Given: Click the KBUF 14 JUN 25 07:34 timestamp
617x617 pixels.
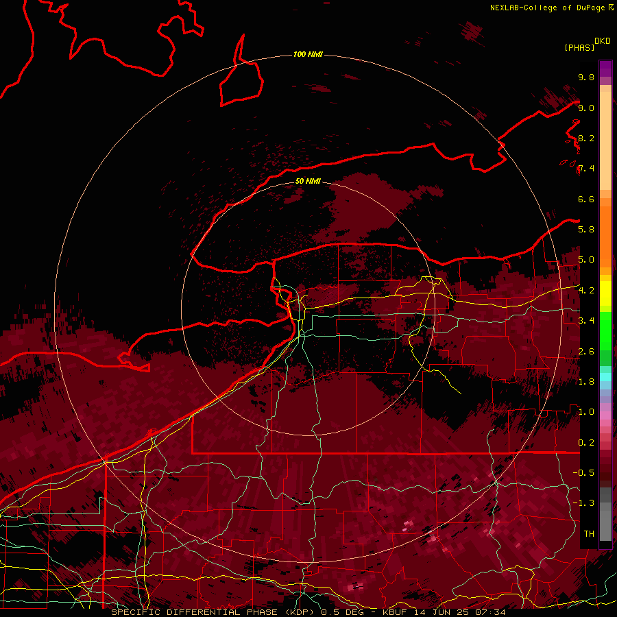Looking at the screenshot, I should coord(444,612).
